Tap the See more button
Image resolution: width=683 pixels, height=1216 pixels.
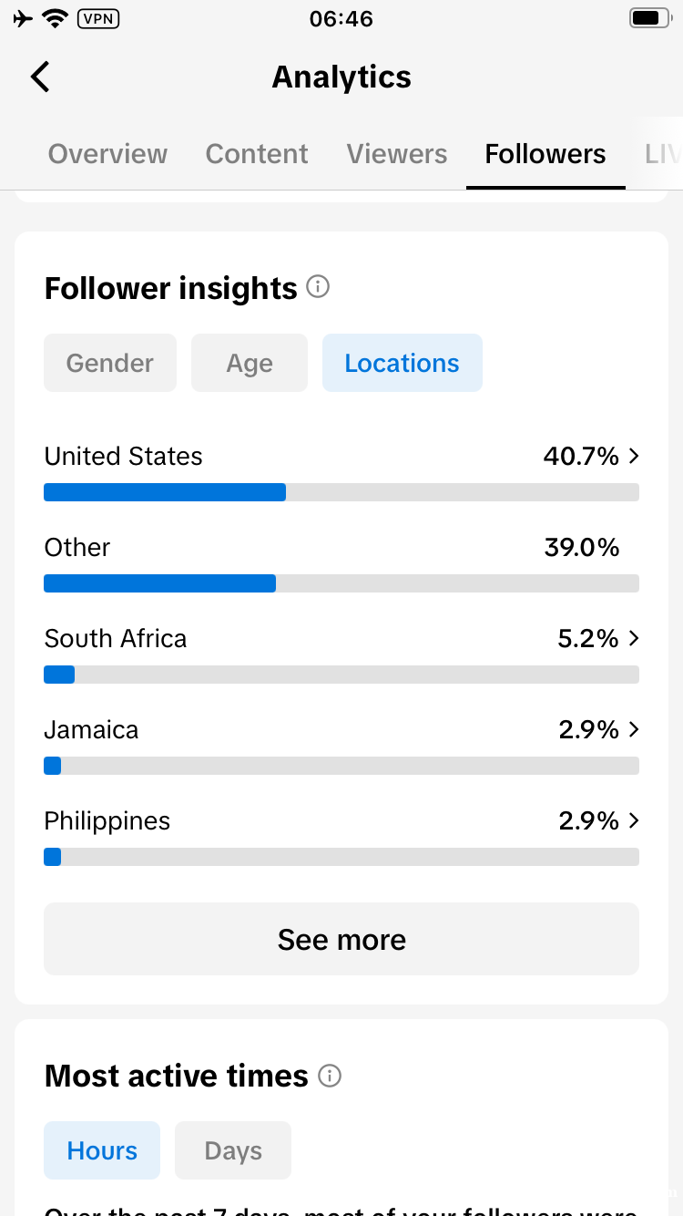[341, 939]
